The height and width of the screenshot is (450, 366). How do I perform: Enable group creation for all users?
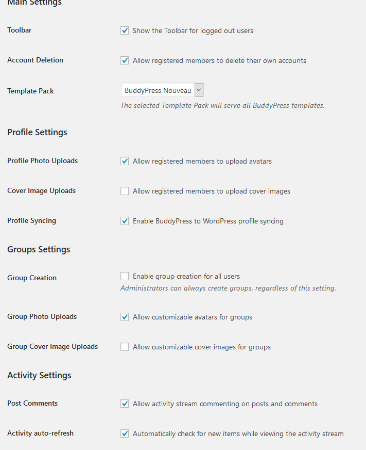(x=125, y=276)
